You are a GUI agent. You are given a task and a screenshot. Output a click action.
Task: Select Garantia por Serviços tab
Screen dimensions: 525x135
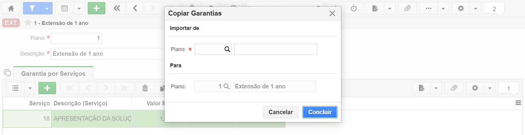[53, 73]
